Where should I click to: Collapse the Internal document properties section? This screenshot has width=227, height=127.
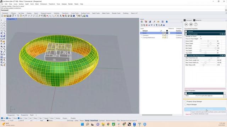(x=186, y=31)
